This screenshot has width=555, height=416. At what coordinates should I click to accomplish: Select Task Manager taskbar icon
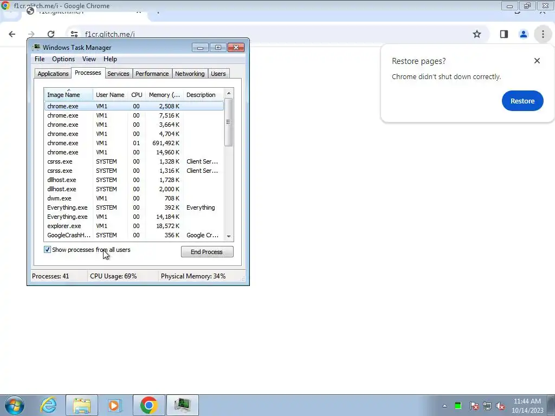point(182,405)
